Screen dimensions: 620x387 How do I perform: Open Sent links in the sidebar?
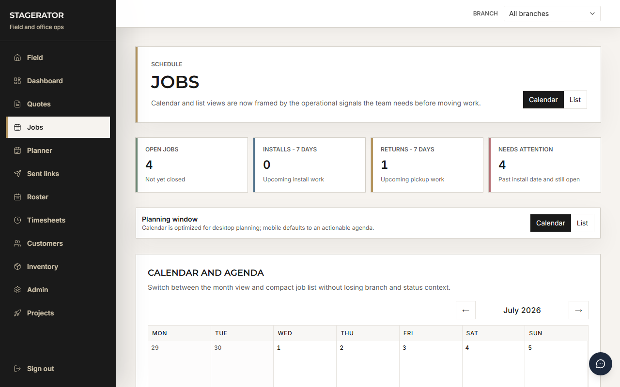click(x=58, y=174)
